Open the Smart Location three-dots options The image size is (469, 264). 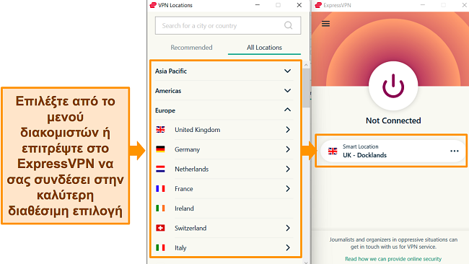pyautogui.click(x=455, y=151)
